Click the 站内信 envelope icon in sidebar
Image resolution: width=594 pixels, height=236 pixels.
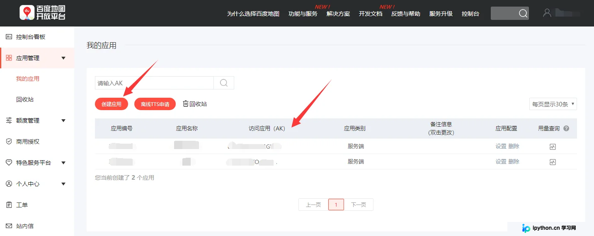tap(9, 226)
